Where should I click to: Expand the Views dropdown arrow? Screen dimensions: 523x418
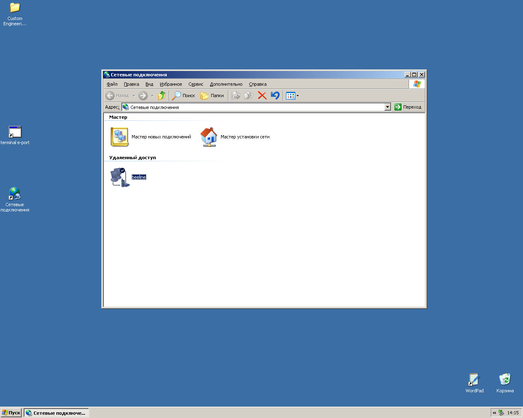coord(298,96)
